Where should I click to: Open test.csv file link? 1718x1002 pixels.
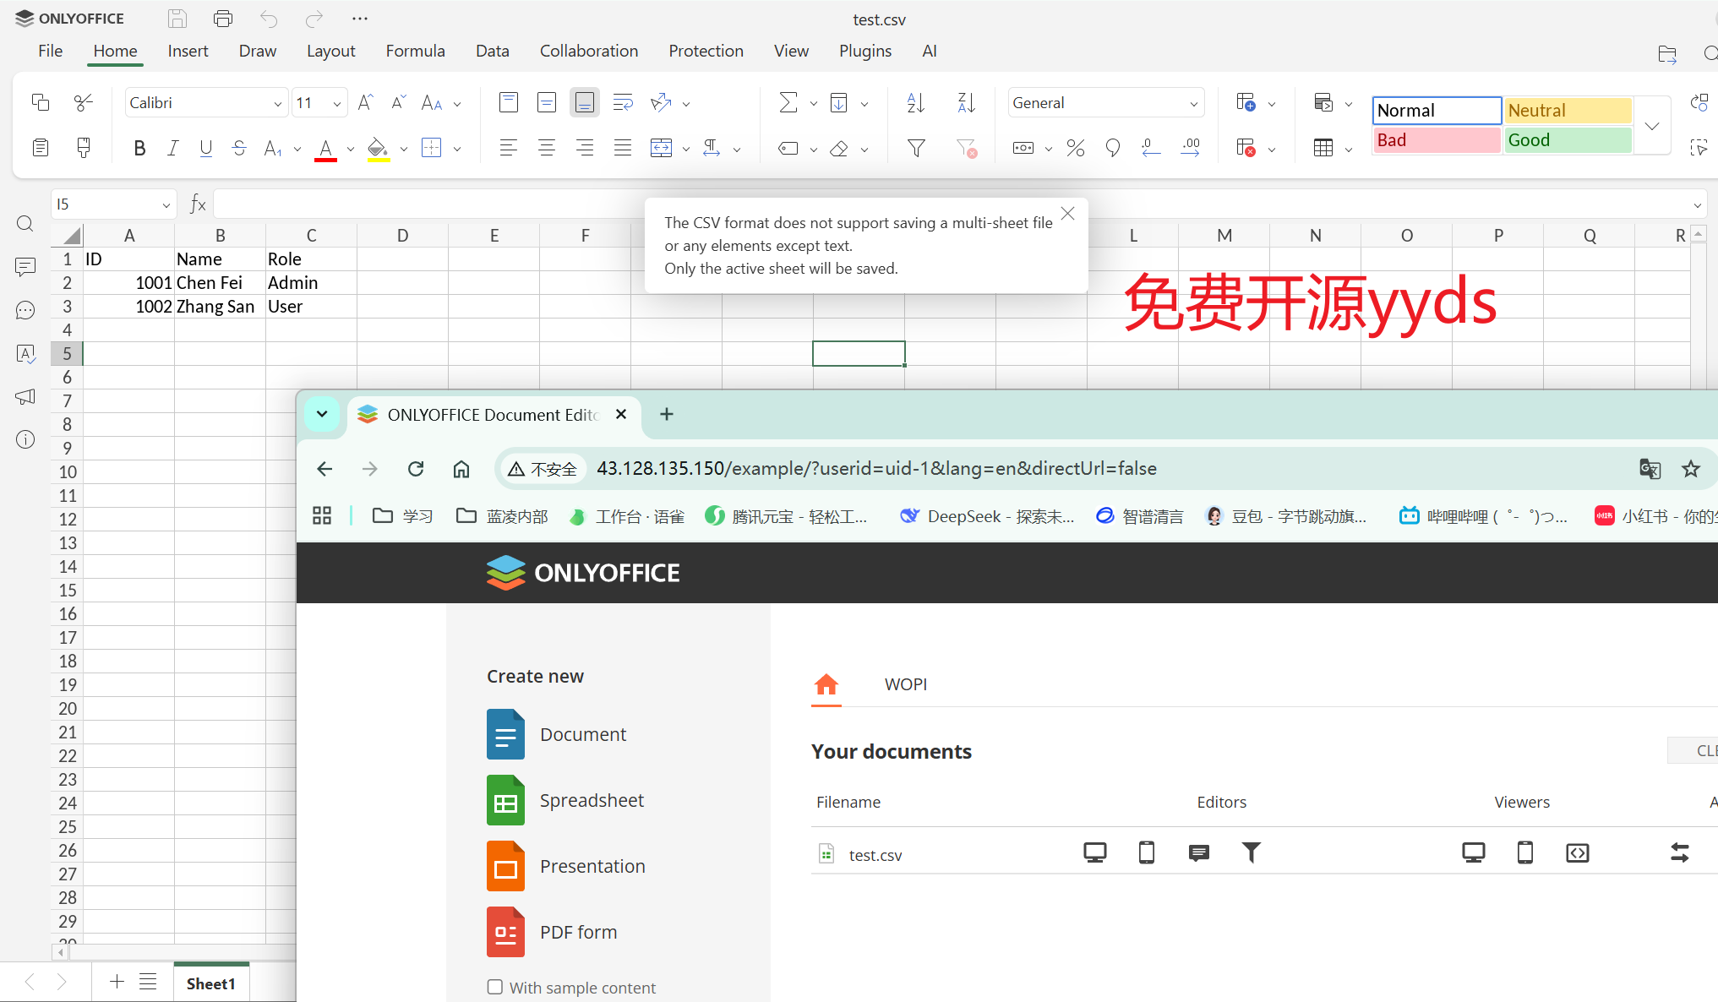tap(875, 855)
